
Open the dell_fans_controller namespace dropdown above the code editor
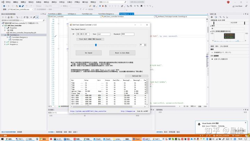[74, 16]
